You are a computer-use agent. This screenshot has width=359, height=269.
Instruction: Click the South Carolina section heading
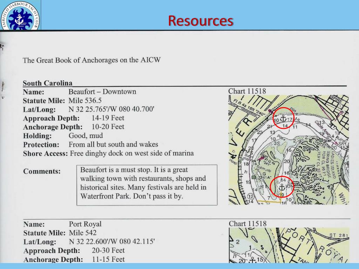48,83
